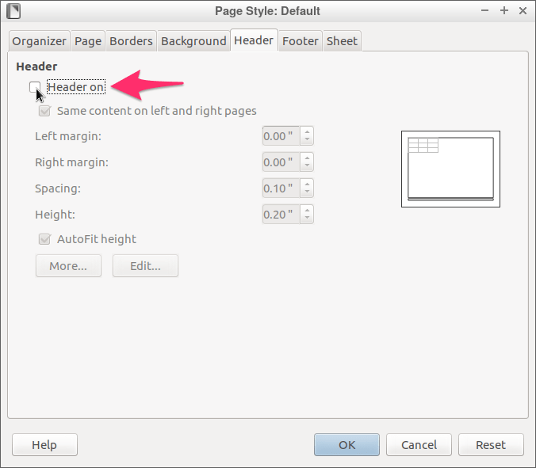Decrease Left margin with down arrow
The height and width of the screenshot is (468, 536).
coord(307,141)
